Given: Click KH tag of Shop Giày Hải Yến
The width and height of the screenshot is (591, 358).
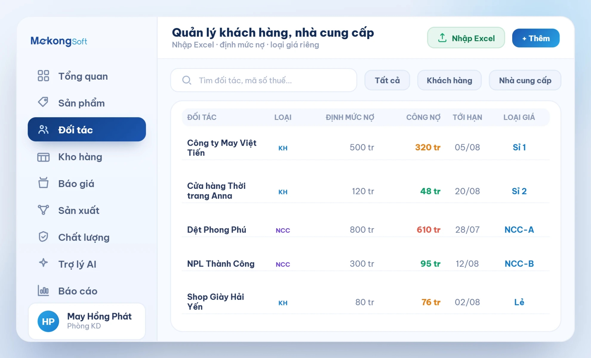Looking at the screenshot, I should (283, 303).
